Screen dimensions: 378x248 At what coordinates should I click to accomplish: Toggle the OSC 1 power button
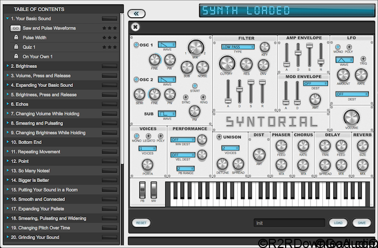point(136,45)
